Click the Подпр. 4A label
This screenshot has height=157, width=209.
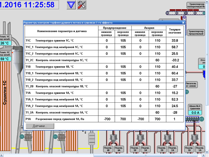118,149
